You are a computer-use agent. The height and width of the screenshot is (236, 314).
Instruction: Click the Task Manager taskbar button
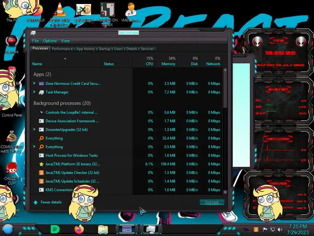click(151, 229)
